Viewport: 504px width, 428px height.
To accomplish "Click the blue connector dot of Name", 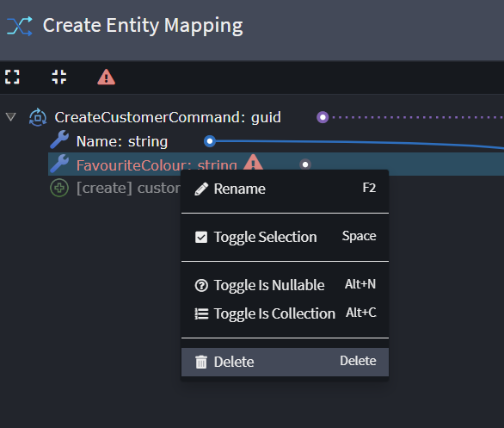I will 210,141.
